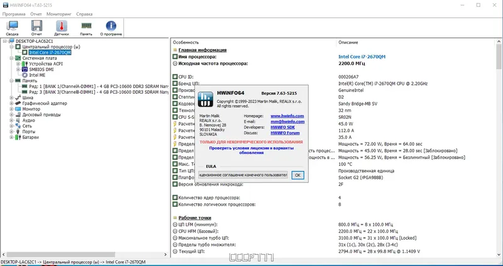This screenshot has height=266, width=503.
Task: Expand the Шина tree node
Action: tap(11, 97)
